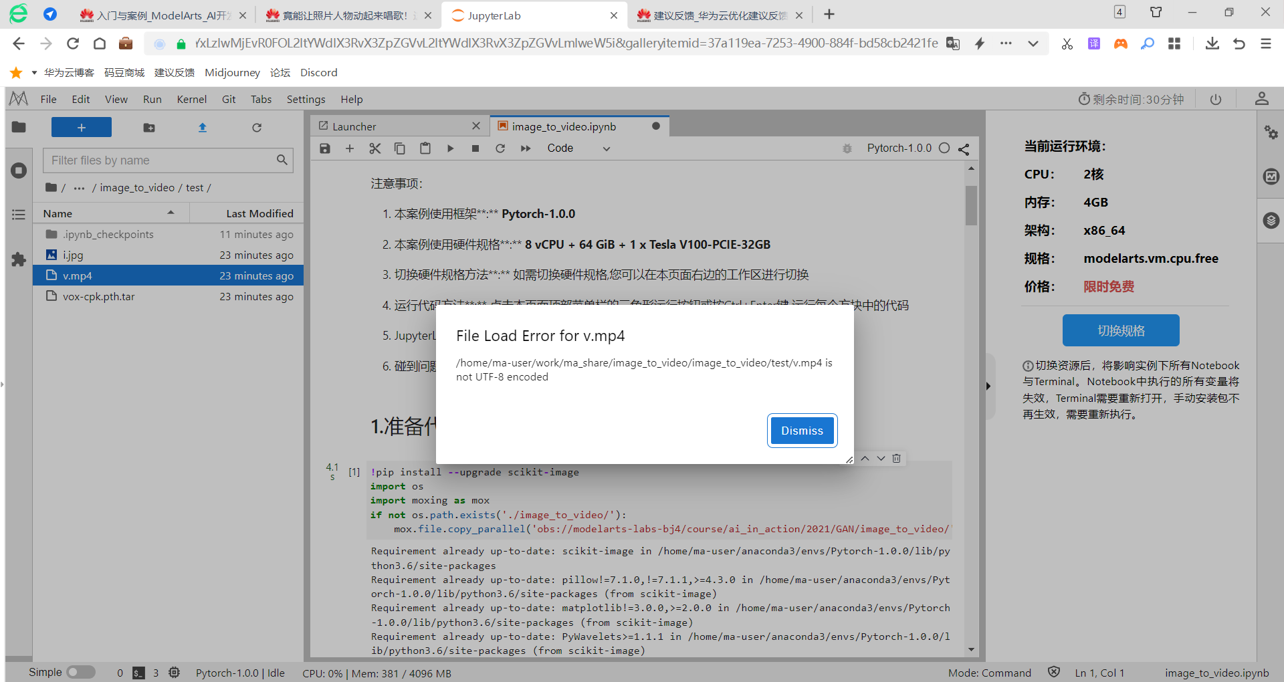
Task: Open the View menu
Action: point(116,99)
